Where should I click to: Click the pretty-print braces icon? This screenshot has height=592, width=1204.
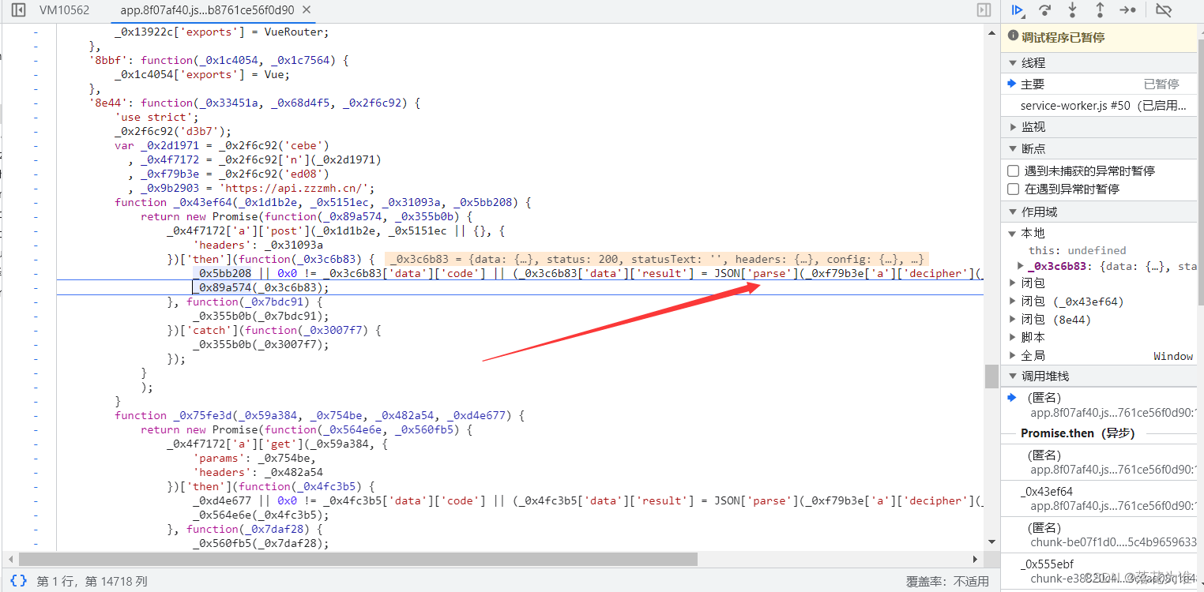[x=17, y=581]
